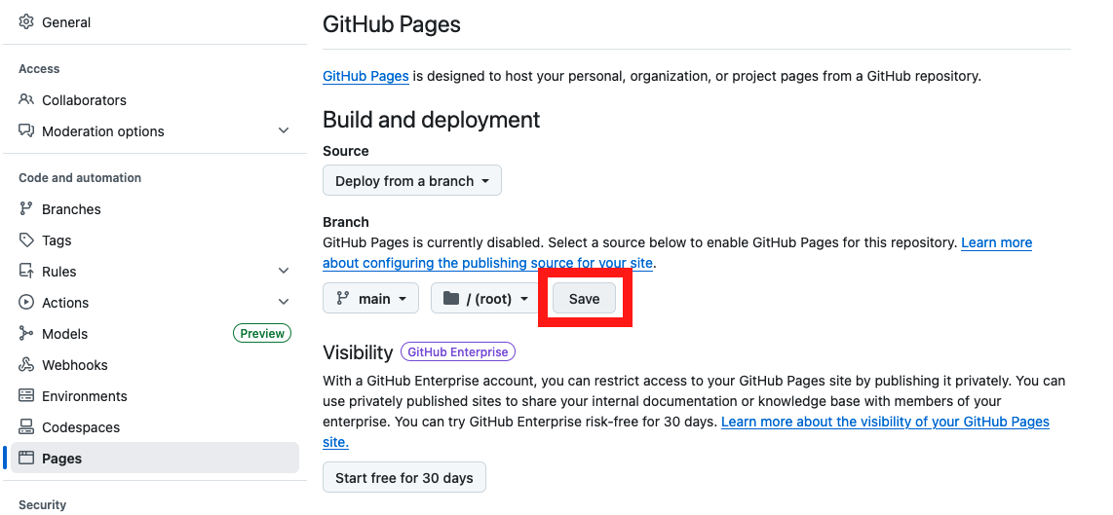Click the General gear icon
This screenshot has width=1113, height=515.
(x=26, y=22)
